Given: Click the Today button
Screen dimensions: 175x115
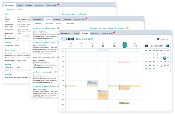Looking at the screenshot, I should click(x=64, y=39).
